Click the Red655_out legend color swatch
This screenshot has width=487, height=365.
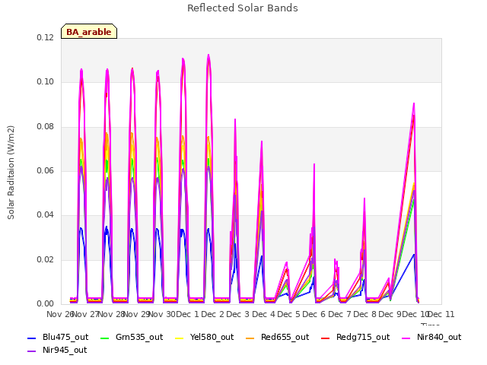pyautogui.click(x=250, y=338)
